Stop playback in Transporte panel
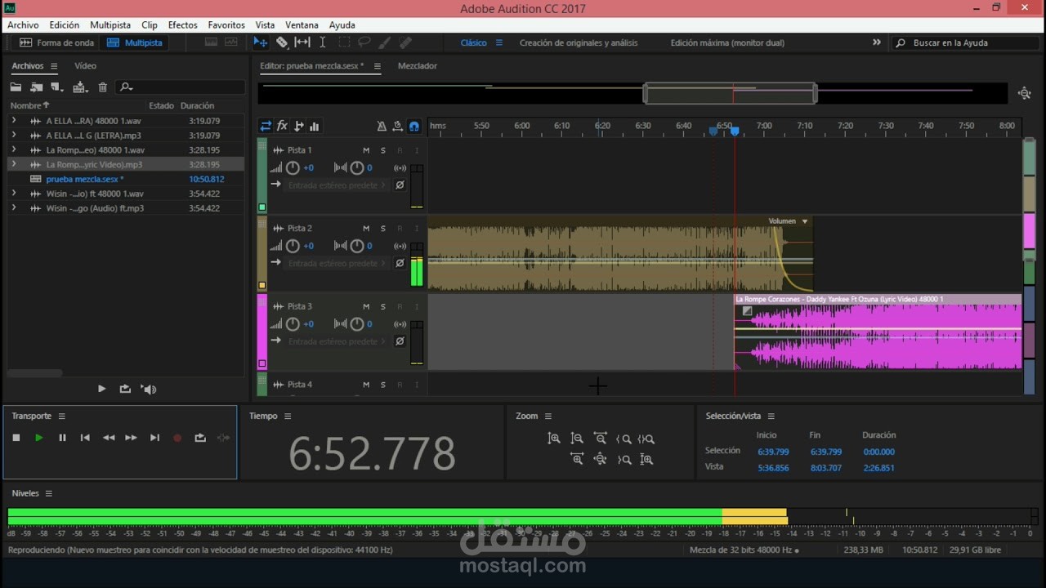 [16, 438]
